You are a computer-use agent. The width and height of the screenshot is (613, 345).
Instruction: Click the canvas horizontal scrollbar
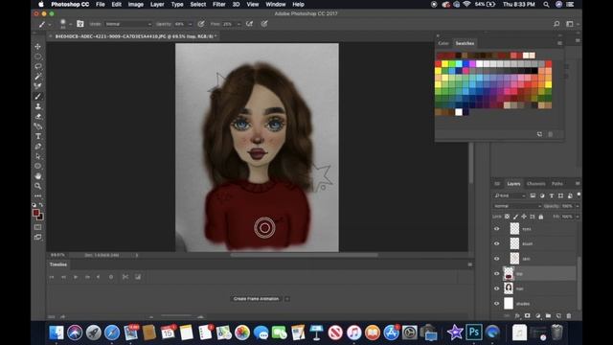click(x=304, y=255)
